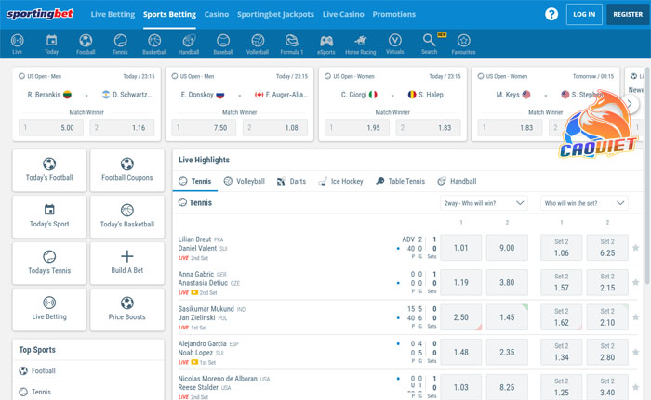Viewport: 651px width, 400px height.
Task: Open Promotions in top menu
Action: [394, 14]
